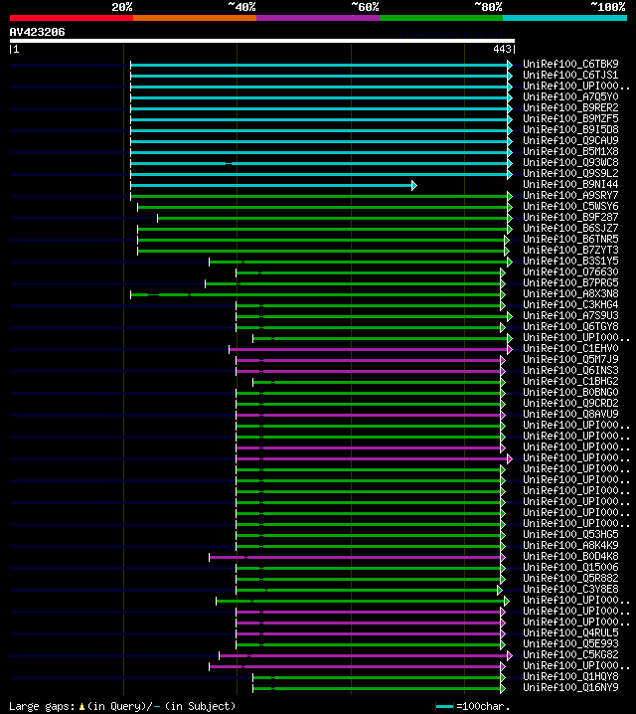Click the purple ~60% identity legend segment
The image size is (636, 714).
click(x=318, y=18)
